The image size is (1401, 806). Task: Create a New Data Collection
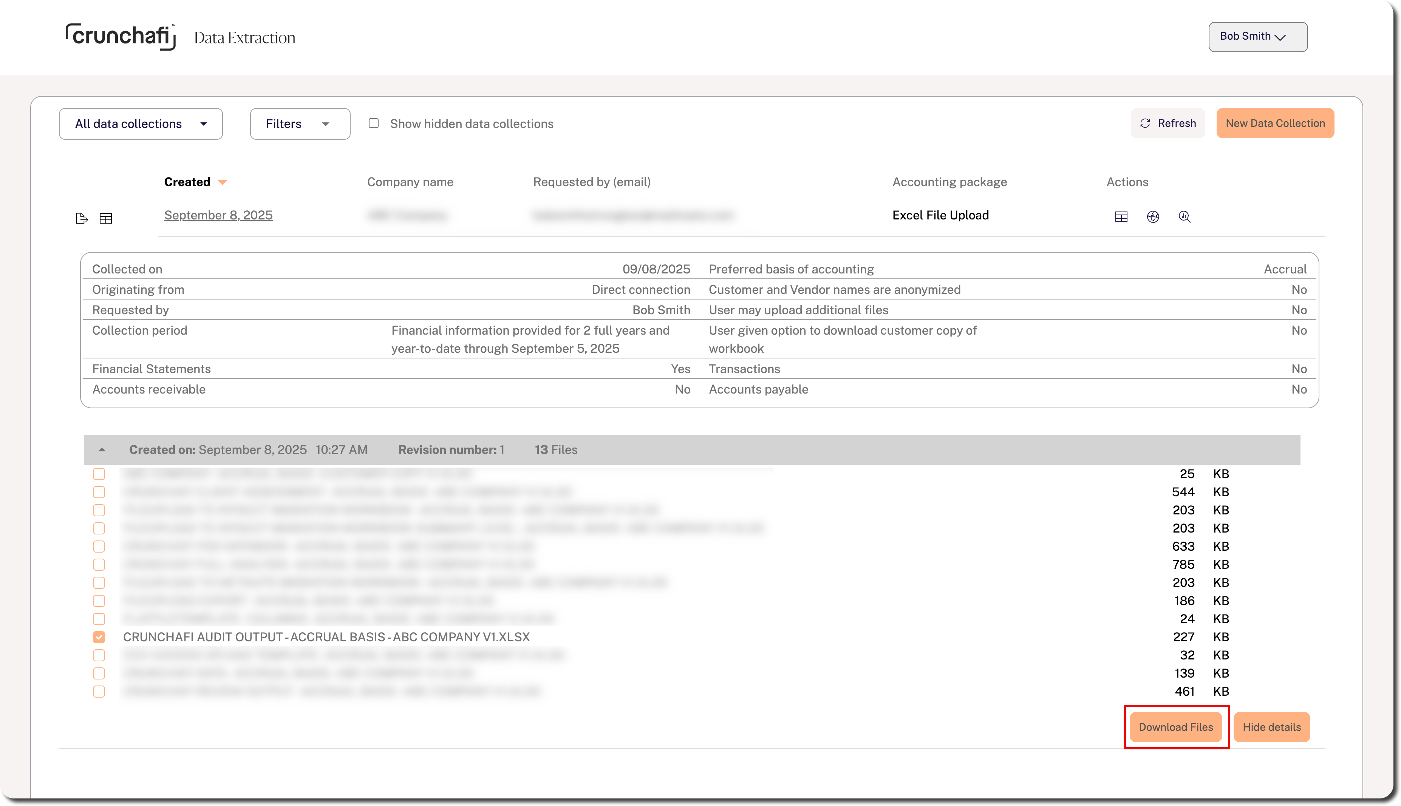click(1275, 123)
